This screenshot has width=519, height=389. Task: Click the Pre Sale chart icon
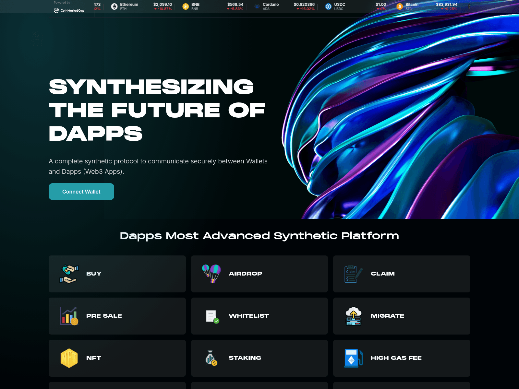[x=69, y=316]
